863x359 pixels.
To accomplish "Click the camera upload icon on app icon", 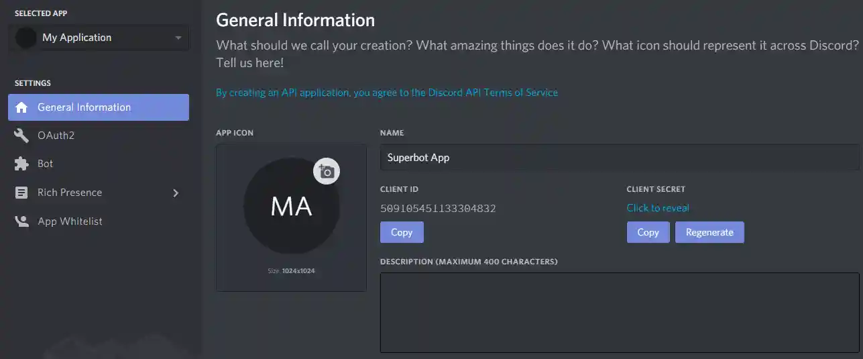I will (327, 172).
